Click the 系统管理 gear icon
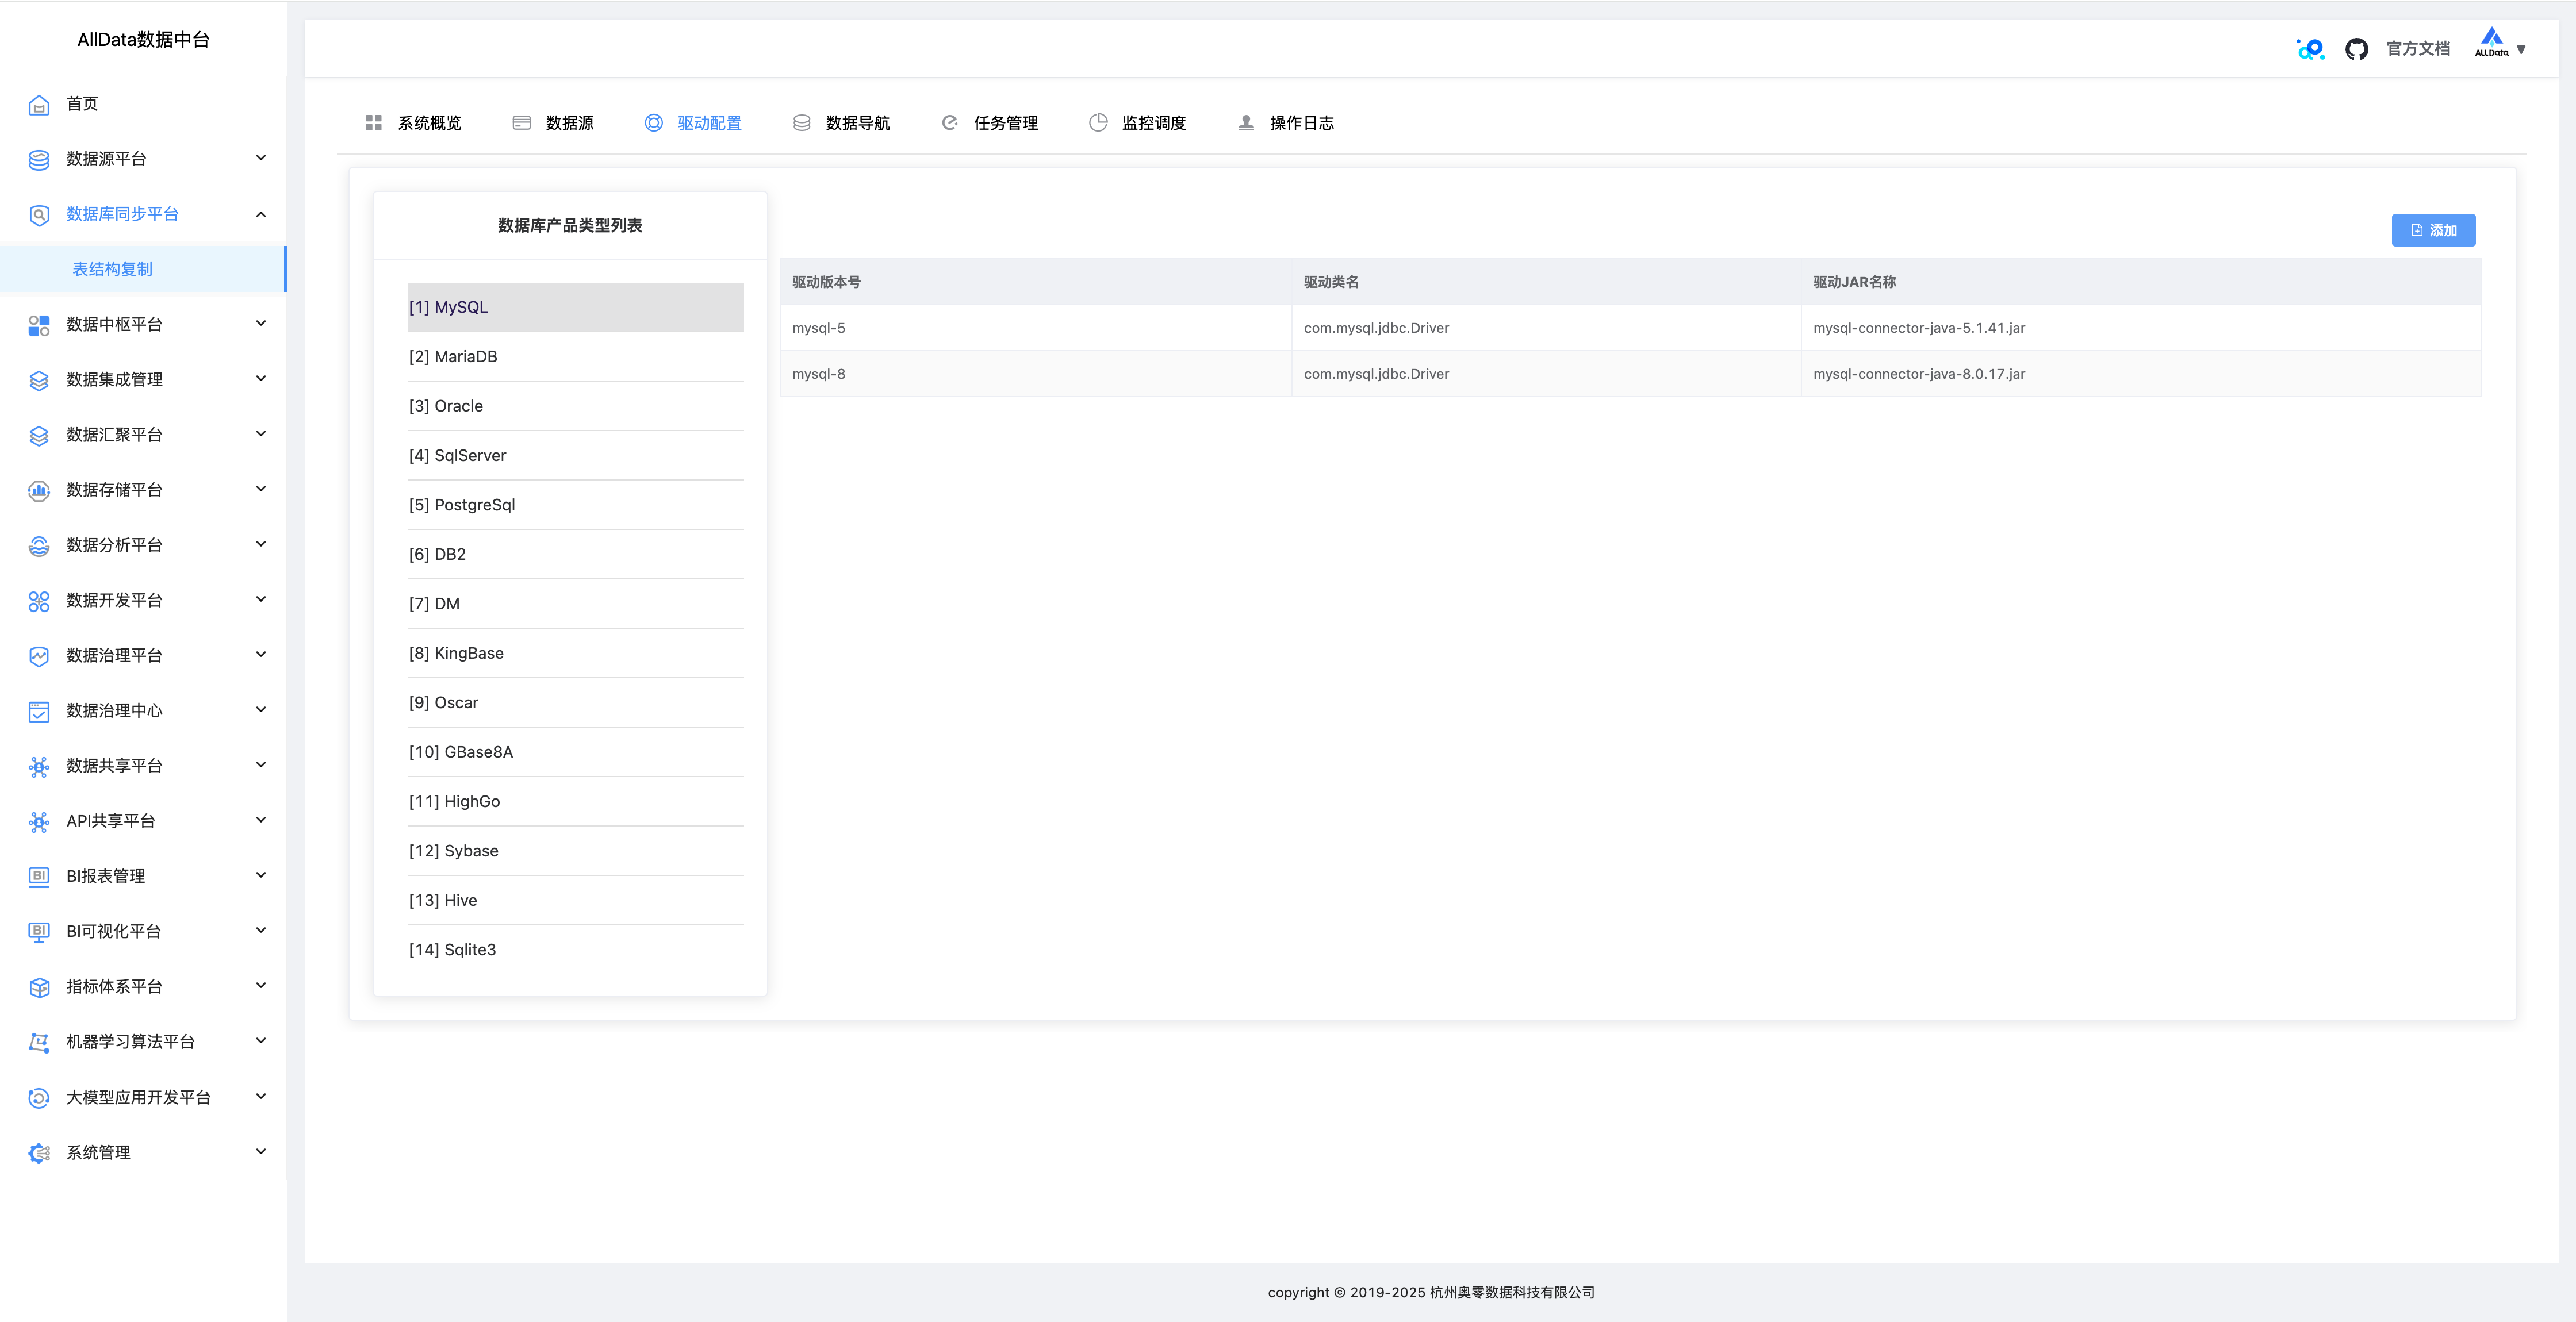Viewport: 2576px width, 1322px height. 39,1153
